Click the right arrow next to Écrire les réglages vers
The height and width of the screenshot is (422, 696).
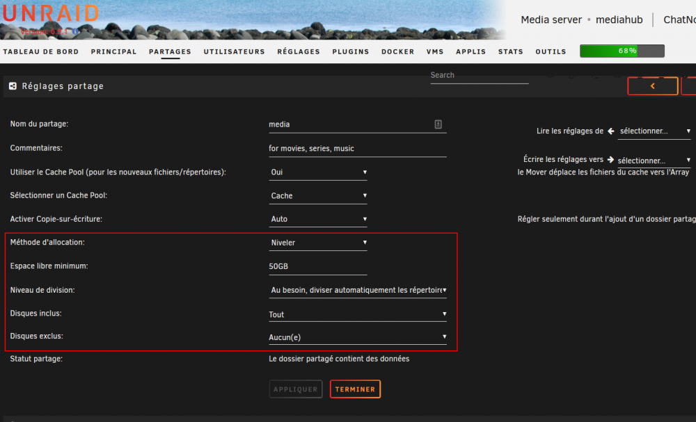(x=610, y=159)
